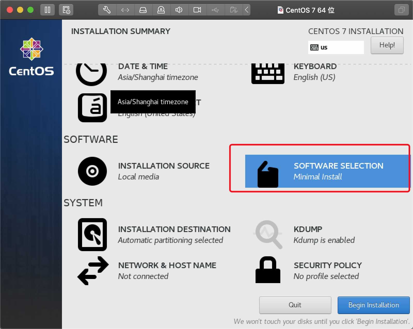Select KEYBOARD label
Viewport: 413px width, 329px height.
coord(315,67)
